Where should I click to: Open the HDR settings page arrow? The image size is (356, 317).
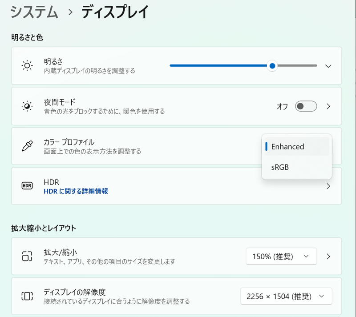click(328, 186)
